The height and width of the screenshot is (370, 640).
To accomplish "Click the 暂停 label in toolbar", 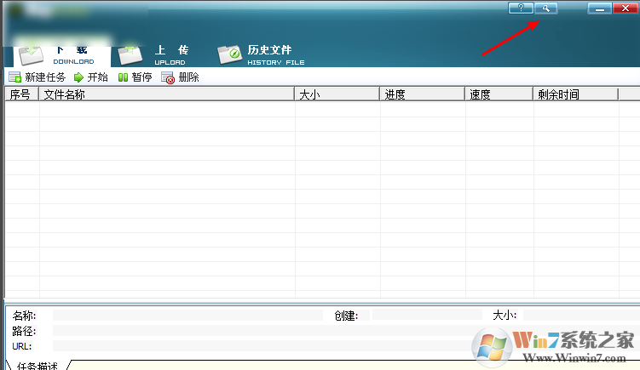I will [x=141, y=77].
